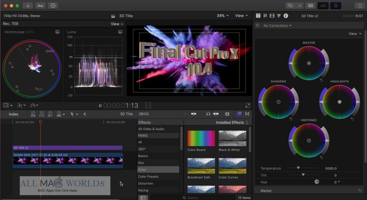Open the workspace layout dropdown arrow
This screenshot has width=367, height=200.
[x=299, y=6]
